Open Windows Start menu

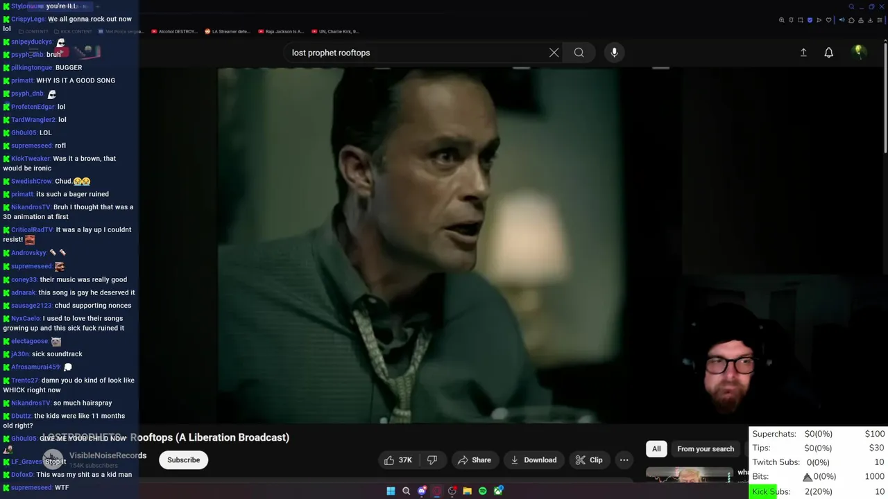[391, 491]
